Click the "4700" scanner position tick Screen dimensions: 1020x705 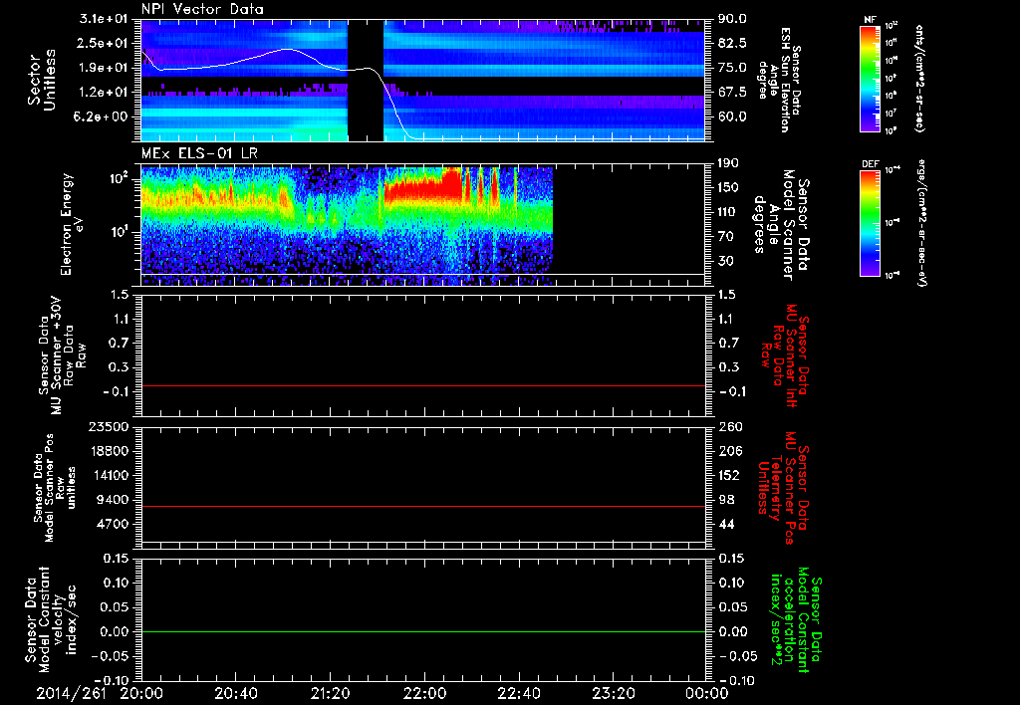[x=114, y=524]
